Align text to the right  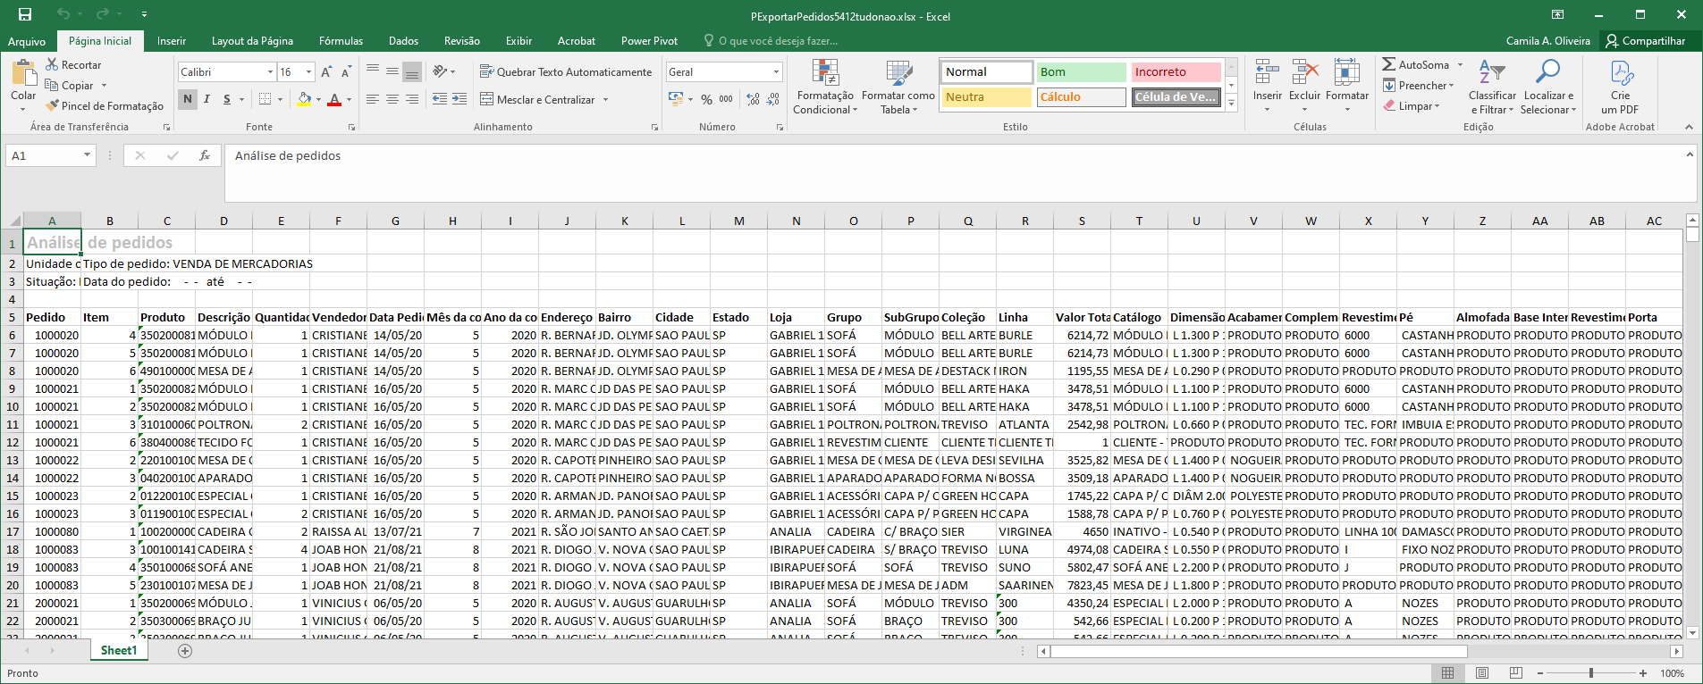coord(412,99)
